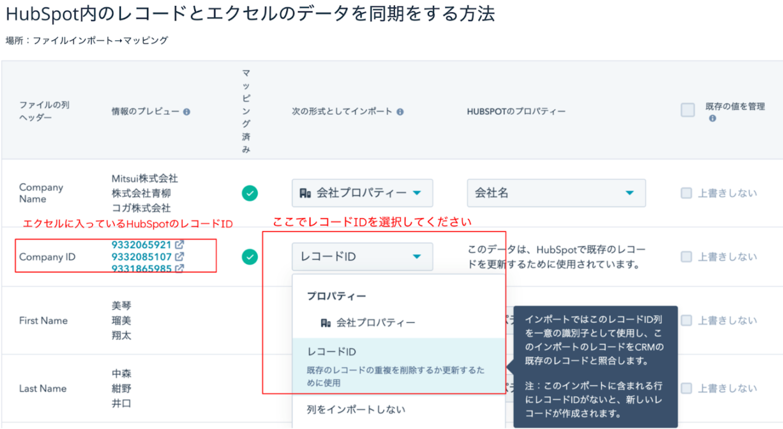Screen dimensions: 783x429
Task: Click Last Name column header cell
Action: tap(43, 388)
